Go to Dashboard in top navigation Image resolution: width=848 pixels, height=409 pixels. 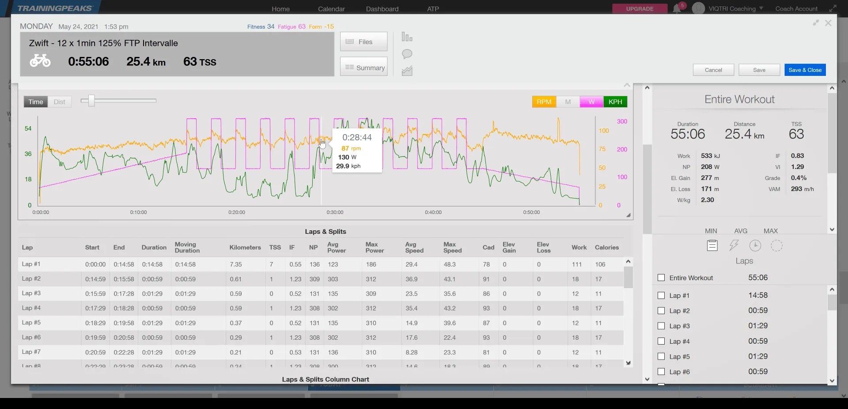pyautogui.click(x=382, y=9)
